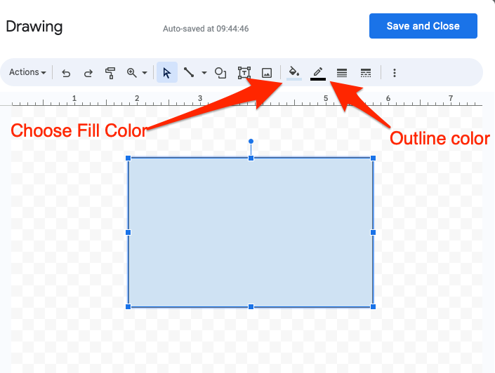The height and width of the screenshot is (373, 495).
Task: Select the Text box tool
Action: 244,72
